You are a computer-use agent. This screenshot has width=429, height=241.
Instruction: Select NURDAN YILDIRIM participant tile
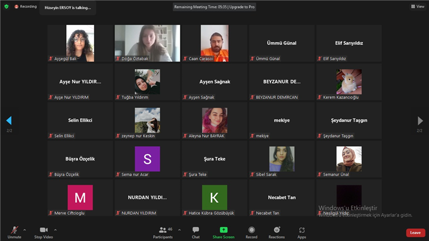148,197
